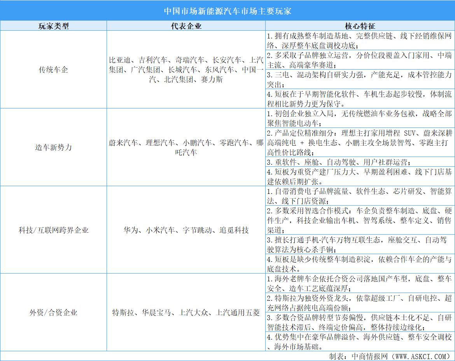The height and width of the screenshot is (361, 455).
Task: Click feature 1 about 海外老牌车企依托合资公司
Action: click(360, 283)
